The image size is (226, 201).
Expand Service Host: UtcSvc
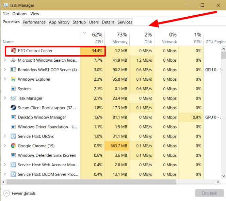pos(5,136)
